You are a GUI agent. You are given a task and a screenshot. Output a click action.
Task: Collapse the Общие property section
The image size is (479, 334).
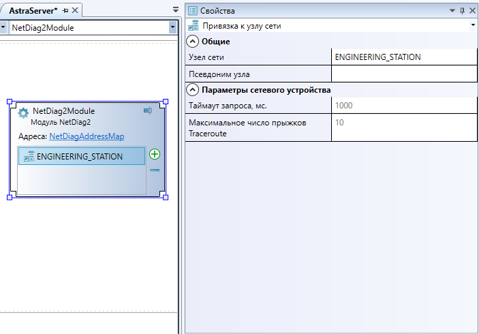point(193,42)
